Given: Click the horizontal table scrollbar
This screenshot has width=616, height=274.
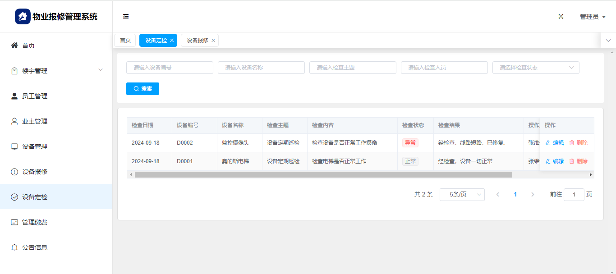Looking at the screenshot, I should [x=323, y=174].
